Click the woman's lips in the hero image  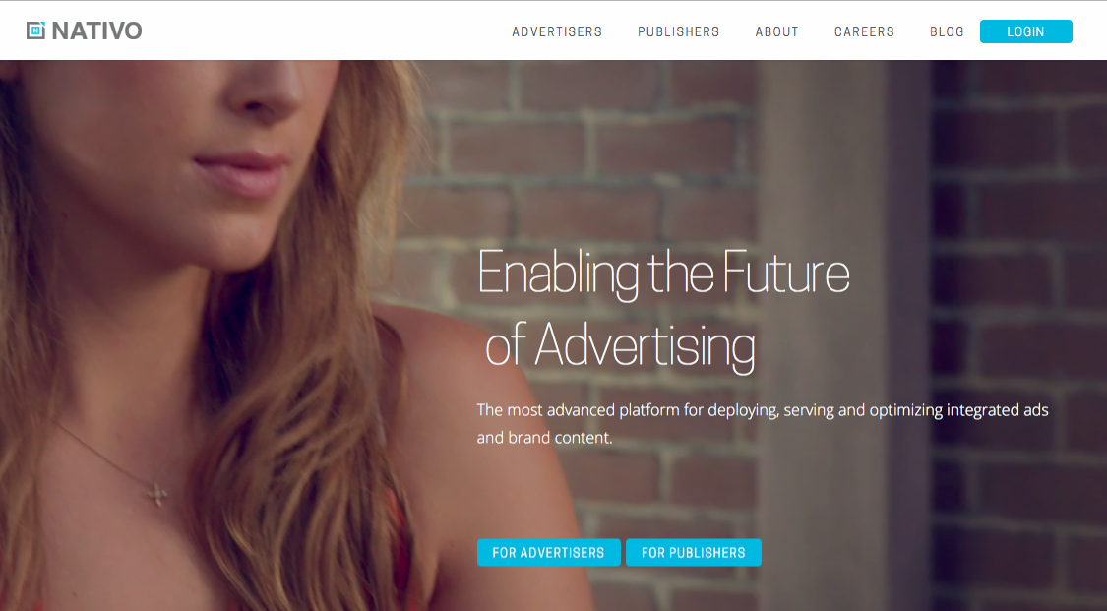click(x=240, y=173)
